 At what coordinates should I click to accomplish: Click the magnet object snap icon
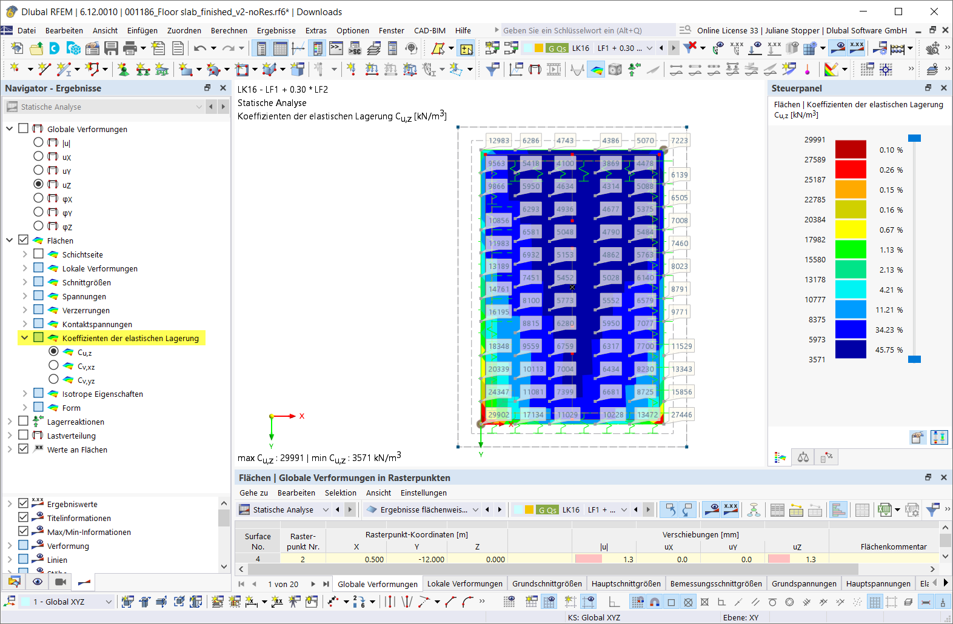(655, 602)
